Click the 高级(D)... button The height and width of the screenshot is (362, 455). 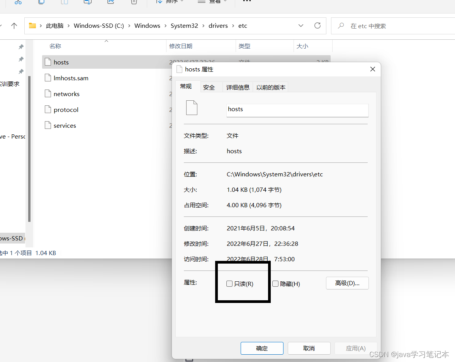pos(347,283)
